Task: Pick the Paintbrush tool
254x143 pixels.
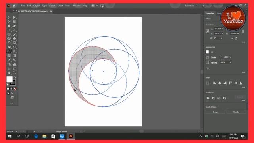Action: (x=14, y=35)
